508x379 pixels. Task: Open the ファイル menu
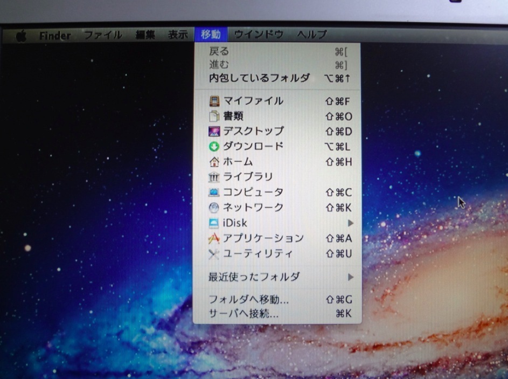point(102,36)
